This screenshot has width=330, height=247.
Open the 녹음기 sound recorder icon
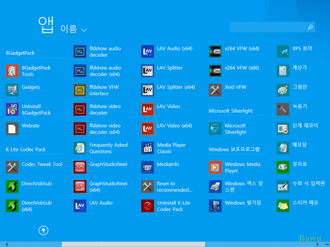tap(283, 110)
